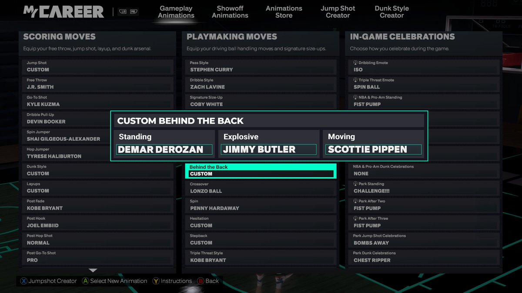
Task: Click the Playmaking Moves section heading
Action: tap(231, 37)
